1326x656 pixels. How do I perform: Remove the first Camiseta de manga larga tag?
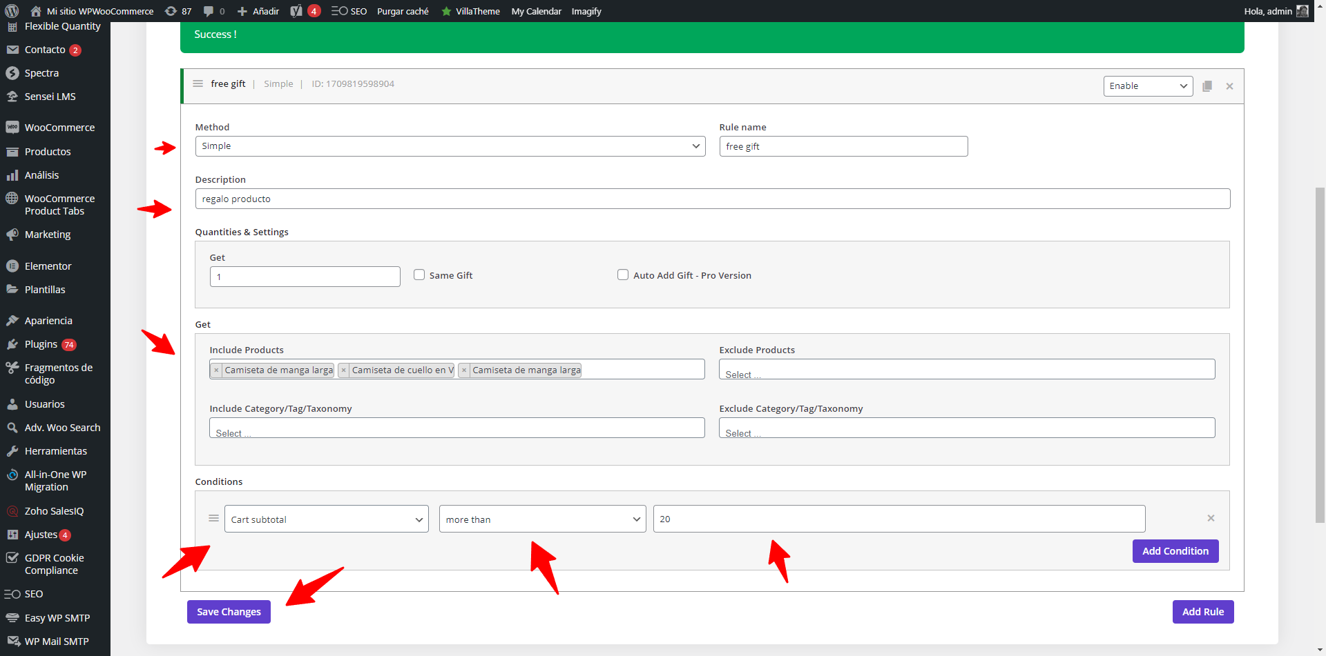point(216,370)
